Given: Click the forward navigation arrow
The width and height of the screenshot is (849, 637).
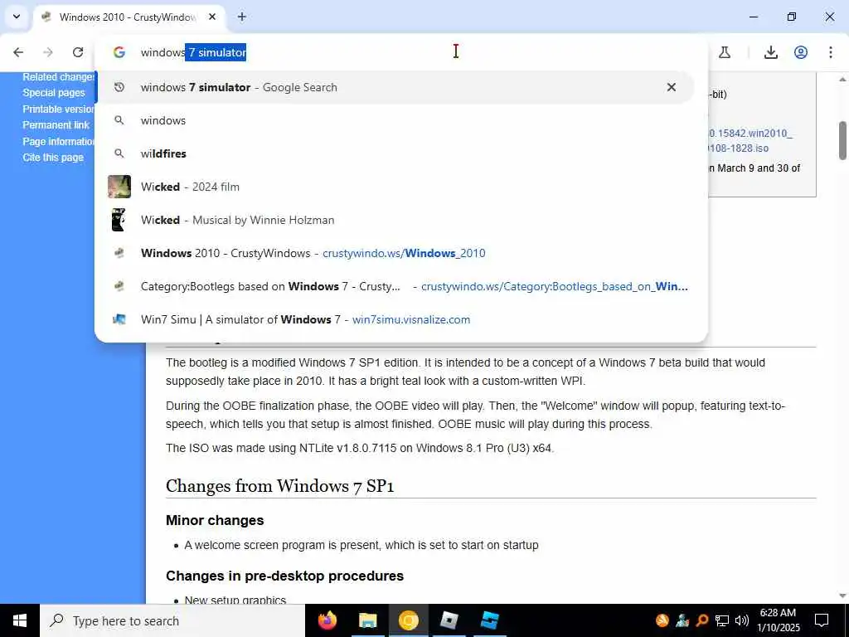Looking at the screenshot, I should [x=48, y=52].
